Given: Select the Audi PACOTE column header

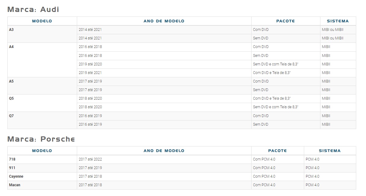Looking at the screenshot, I should 286,21.
